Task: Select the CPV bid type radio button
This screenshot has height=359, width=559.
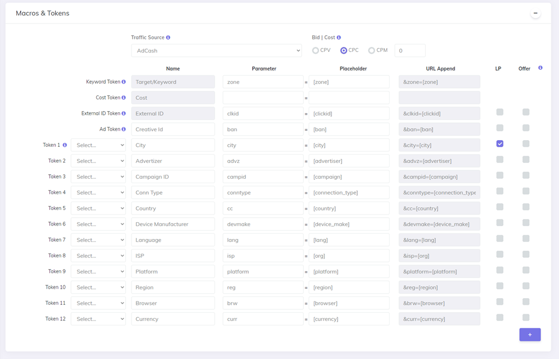Action: 315,50
